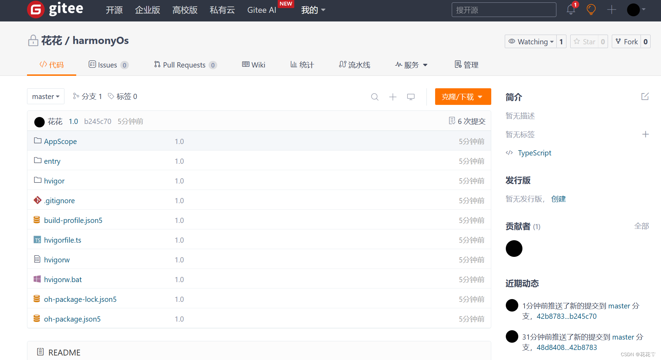Click the contributor avatar under 贡献者
The height and width of the screenshot is (360, 661).
click(514, 249)
